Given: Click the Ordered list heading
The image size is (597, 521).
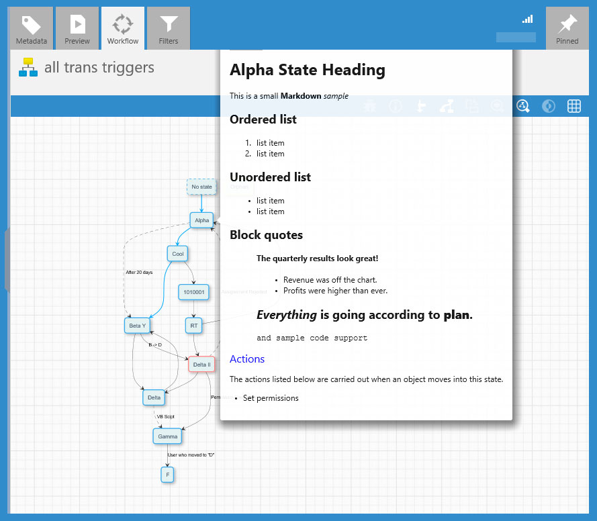Looking at the screenshot, I should (263, 120).
